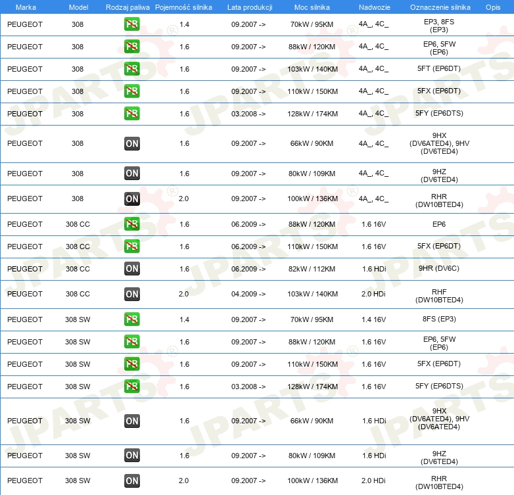Click the 03.2008 production date for 308 SW
Viewport: 514px width, 495px height.
pyautogui.click(x=248, y=387)
